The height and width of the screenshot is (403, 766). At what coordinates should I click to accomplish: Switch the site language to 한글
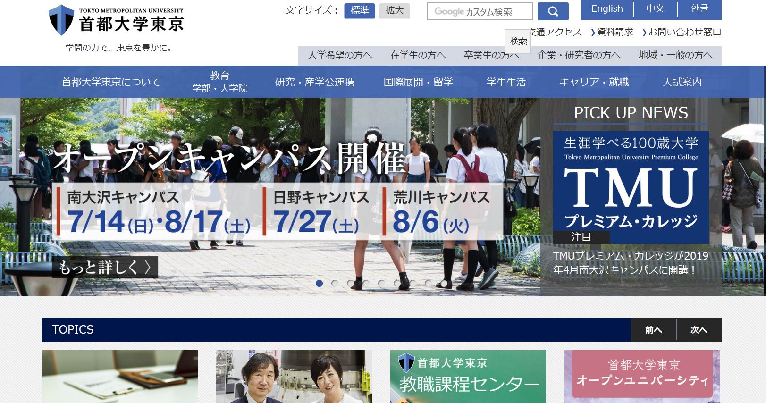[x=699, y=9]
